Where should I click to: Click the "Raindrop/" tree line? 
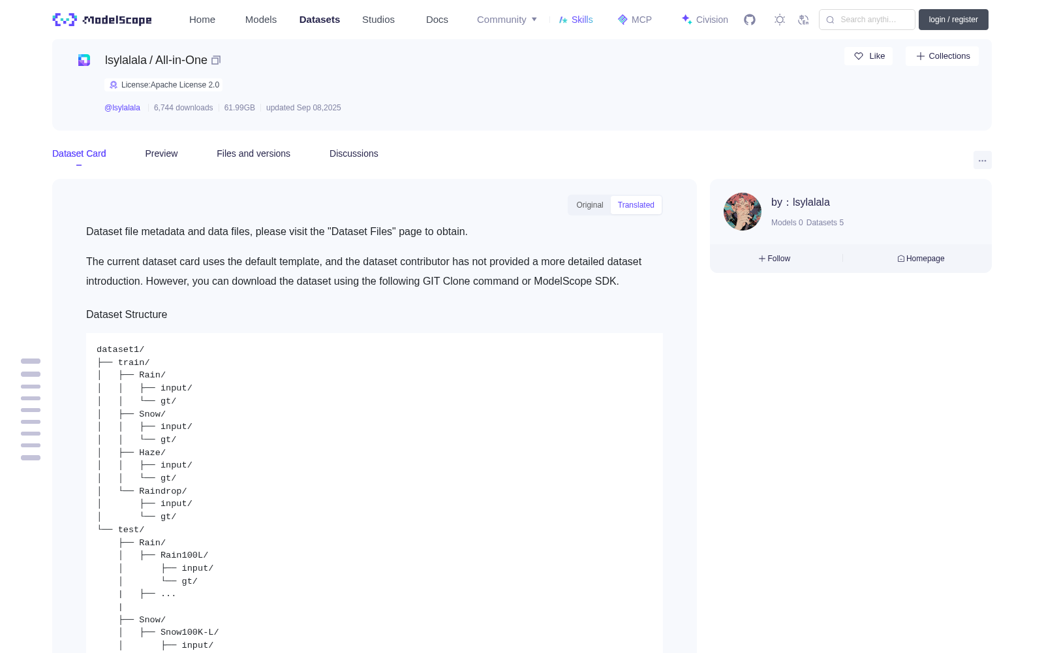coord(162,491)
